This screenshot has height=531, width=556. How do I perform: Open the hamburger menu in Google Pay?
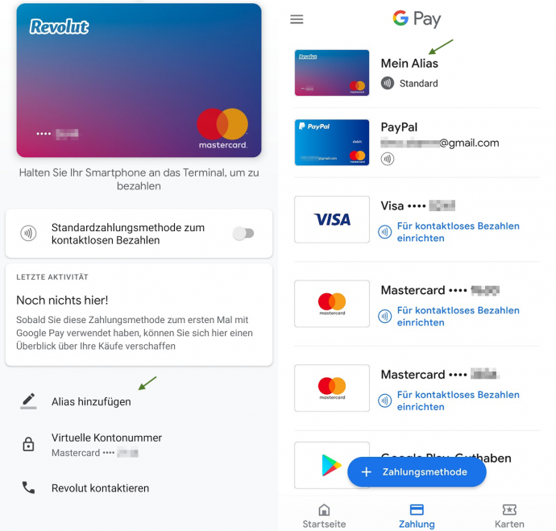pyautogui.click(x=297, y=19)
